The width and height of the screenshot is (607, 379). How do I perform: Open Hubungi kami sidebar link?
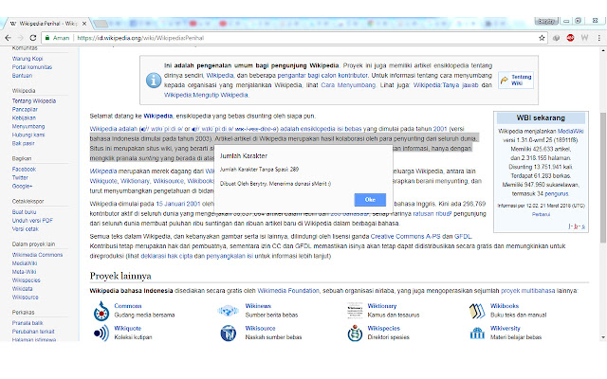point(28,135)
